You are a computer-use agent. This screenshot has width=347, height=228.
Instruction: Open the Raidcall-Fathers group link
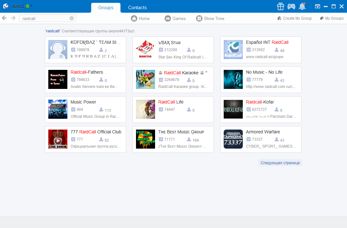pos(87,72)
